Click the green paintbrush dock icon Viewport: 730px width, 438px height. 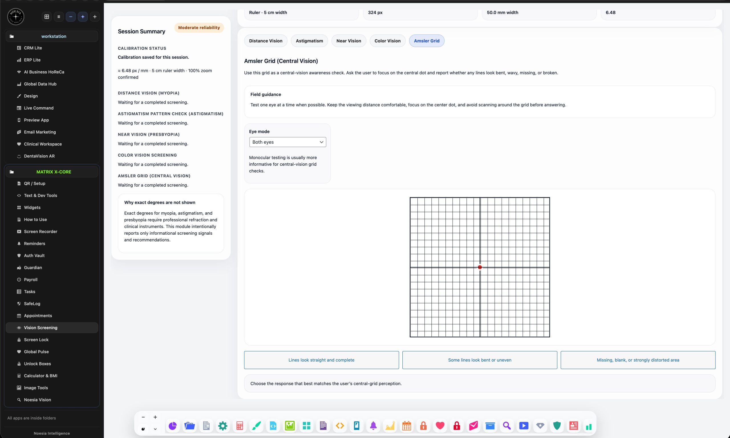(x=256, y=426)
